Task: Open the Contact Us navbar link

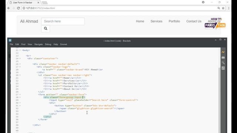Action: (194, 21)
